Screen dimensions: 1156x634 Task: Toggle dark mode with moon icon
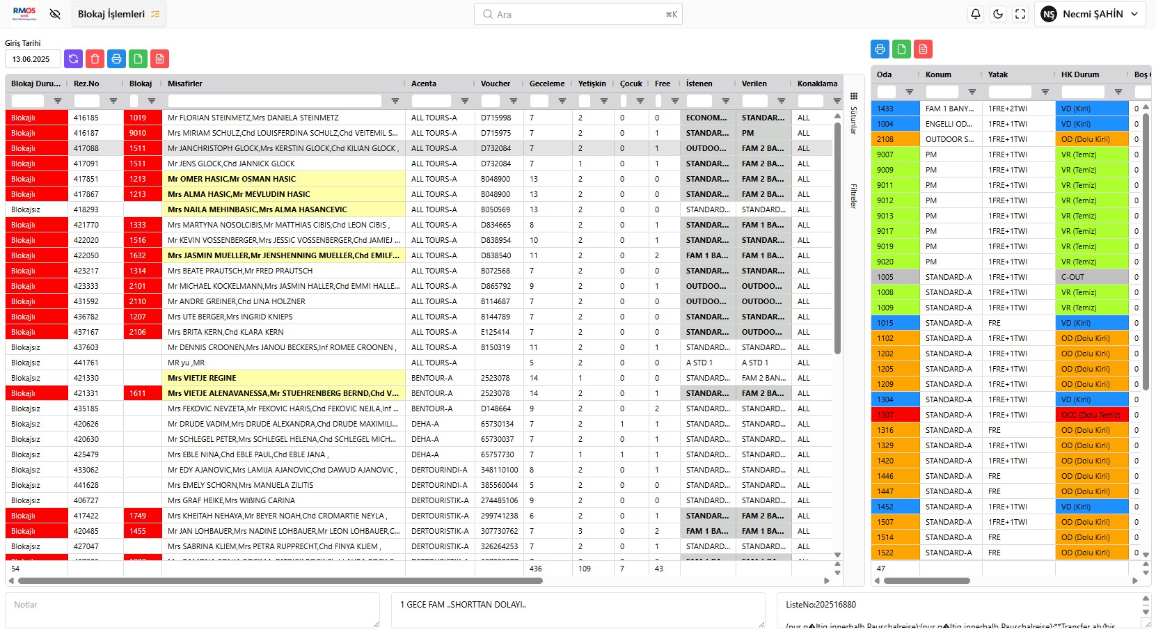click(x=998, y=14)
